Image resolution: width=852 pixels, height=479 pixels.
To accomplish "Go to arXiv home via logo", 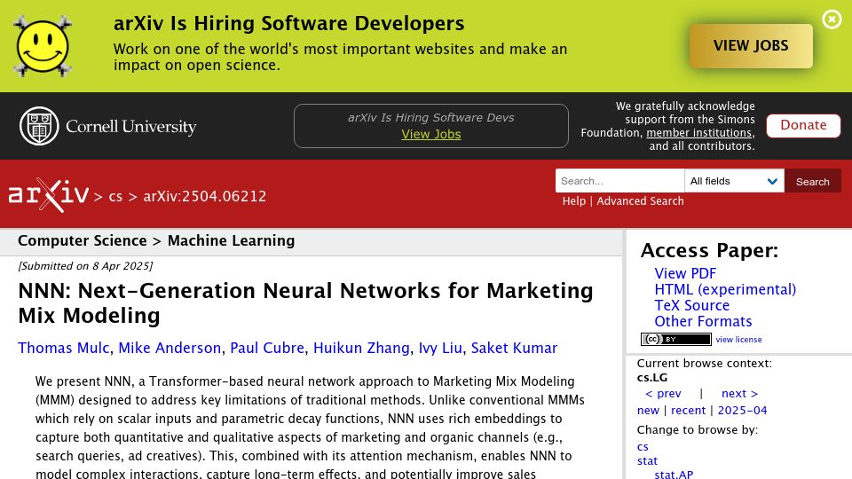I will click(48, 194).
